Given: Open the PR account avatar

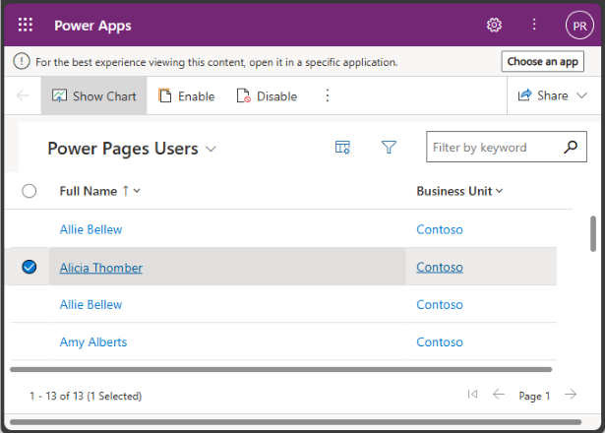Looking at the screenshot, I should pos(579,26).
